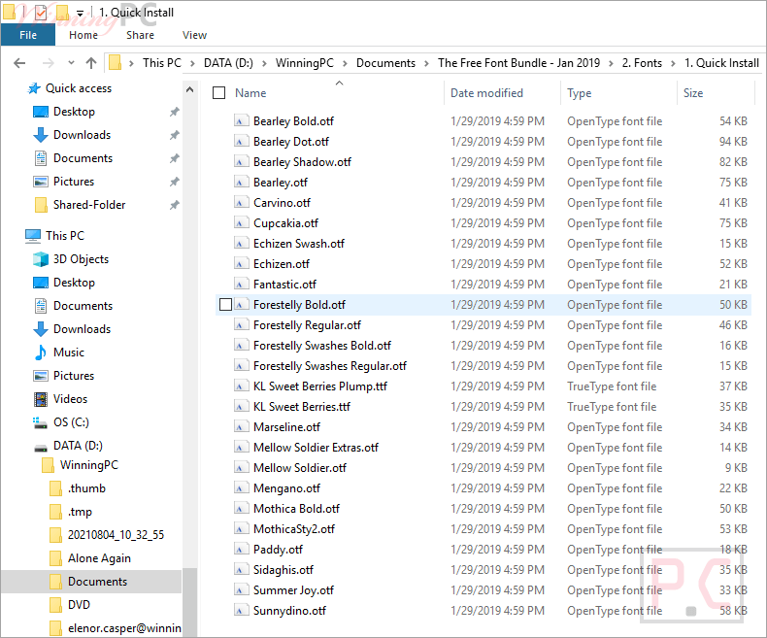This screenshot has height=638, width=767.
Task: Open the .thumb folder in tree
Action: click(x=86, y=488)
